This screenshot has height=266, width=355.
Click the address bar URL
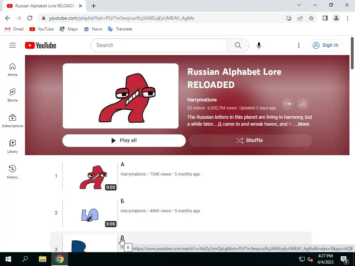(x=122, y=18)
